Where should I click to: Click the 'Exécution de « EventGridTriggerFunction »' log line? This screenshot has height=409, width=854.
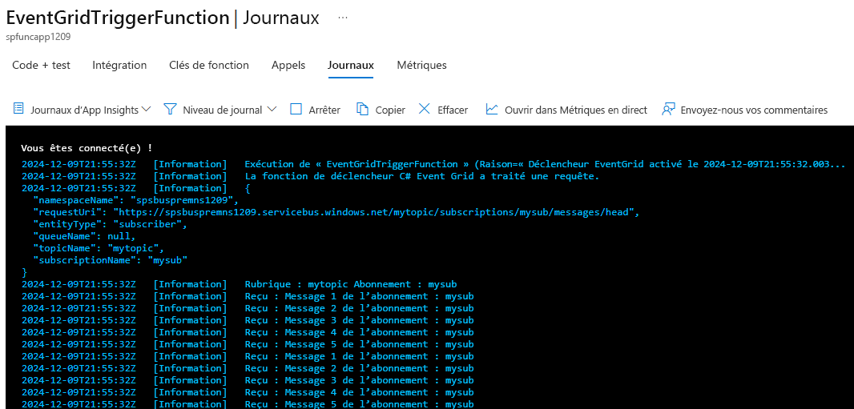tap(434, 164)
